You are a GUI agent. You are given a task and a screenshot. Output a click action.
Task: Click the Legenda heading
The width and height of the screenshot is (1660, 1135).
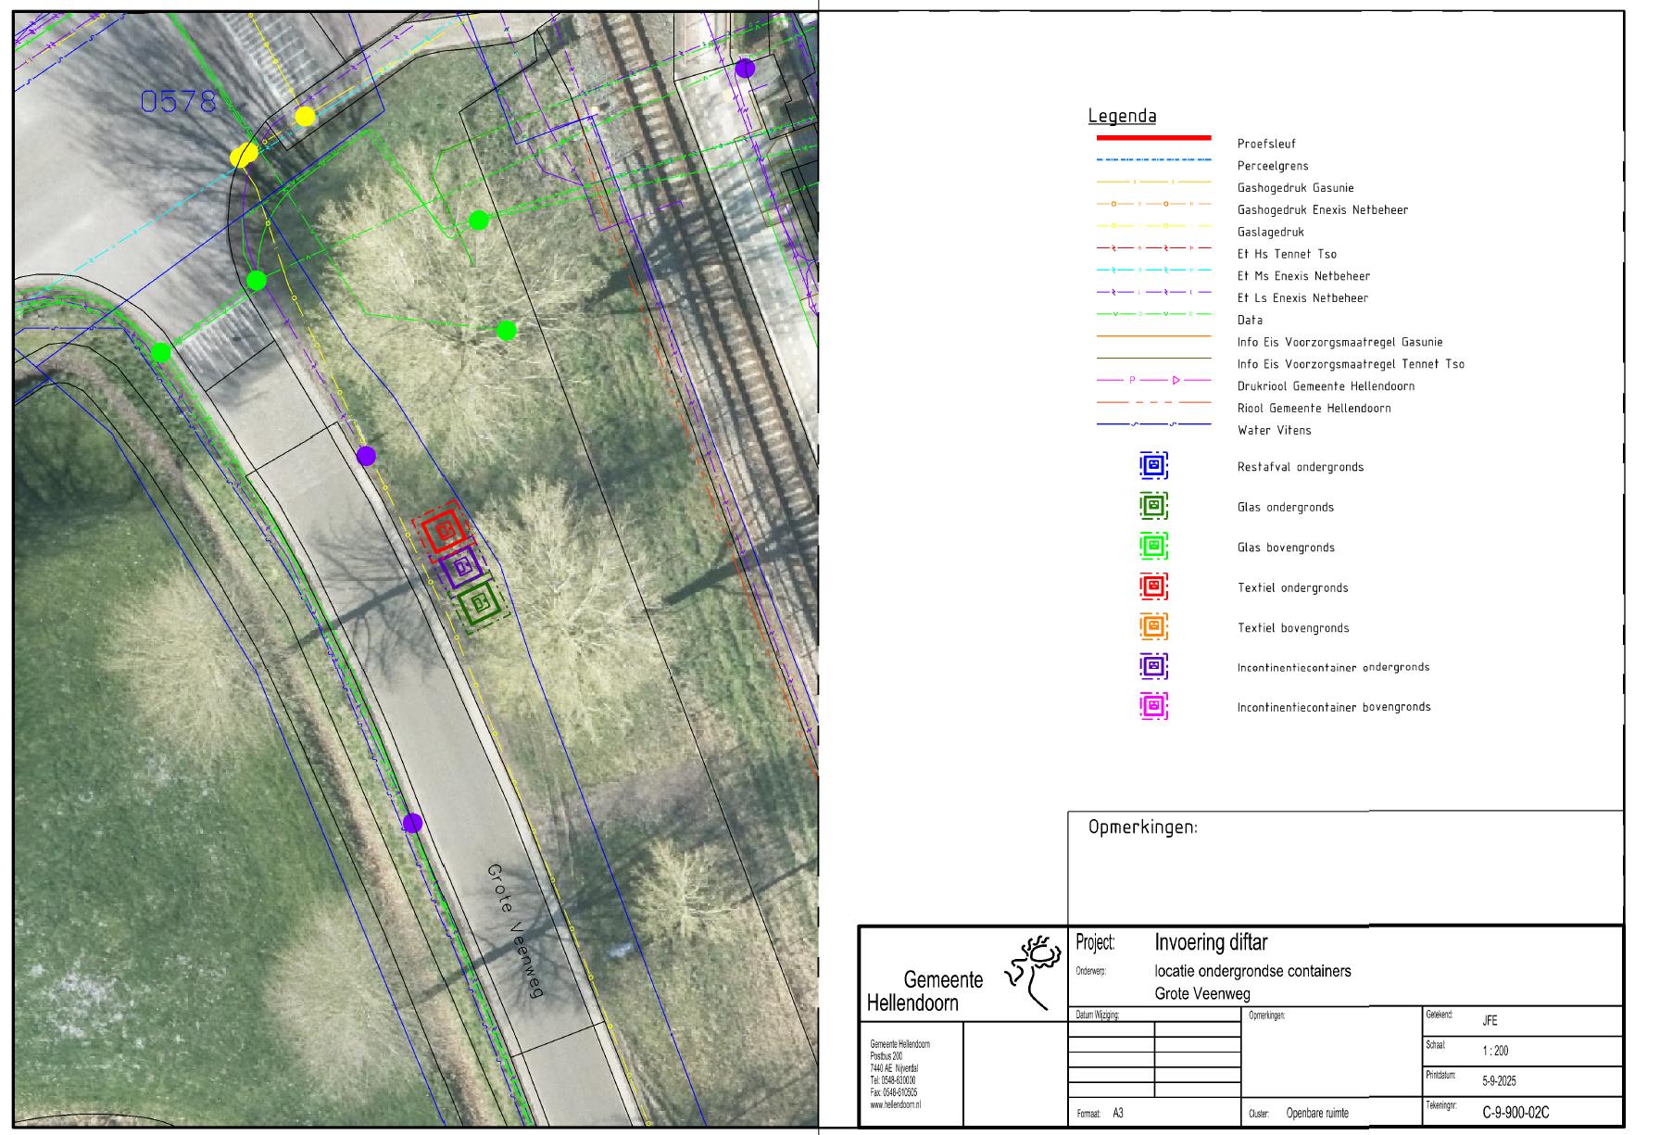(1122, 117)
